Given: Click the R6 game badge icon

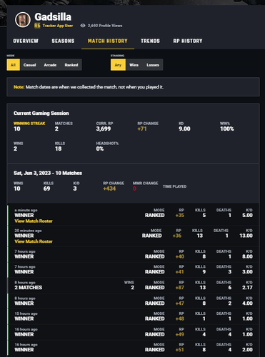Looking at the screenshot, I should click(37, 26).
